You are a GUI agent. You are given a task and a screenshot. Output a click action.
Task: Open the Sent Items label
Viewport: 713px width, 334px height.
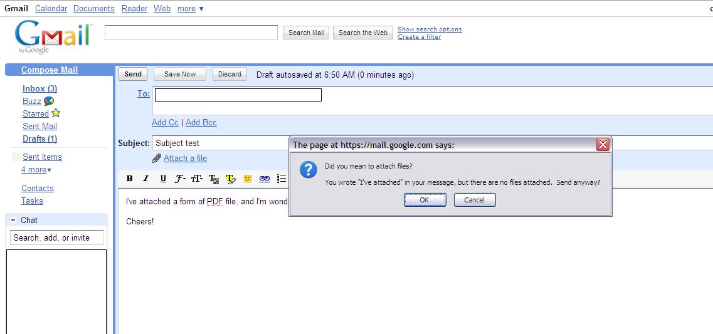(42, 157)
